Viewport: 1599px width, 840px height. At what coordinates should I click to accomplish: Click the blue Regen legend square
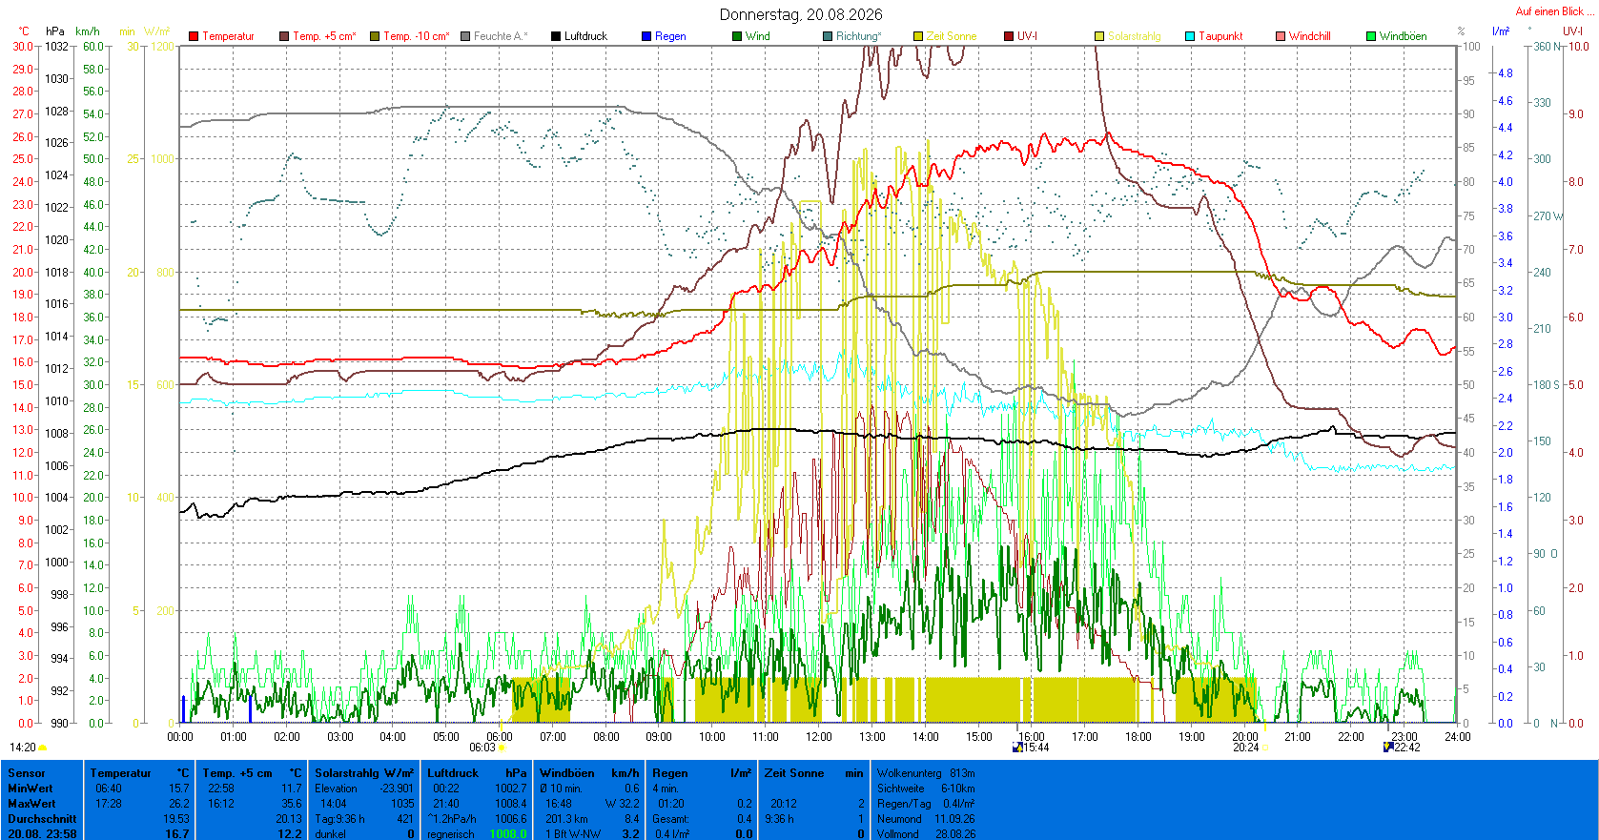[646, 36]
